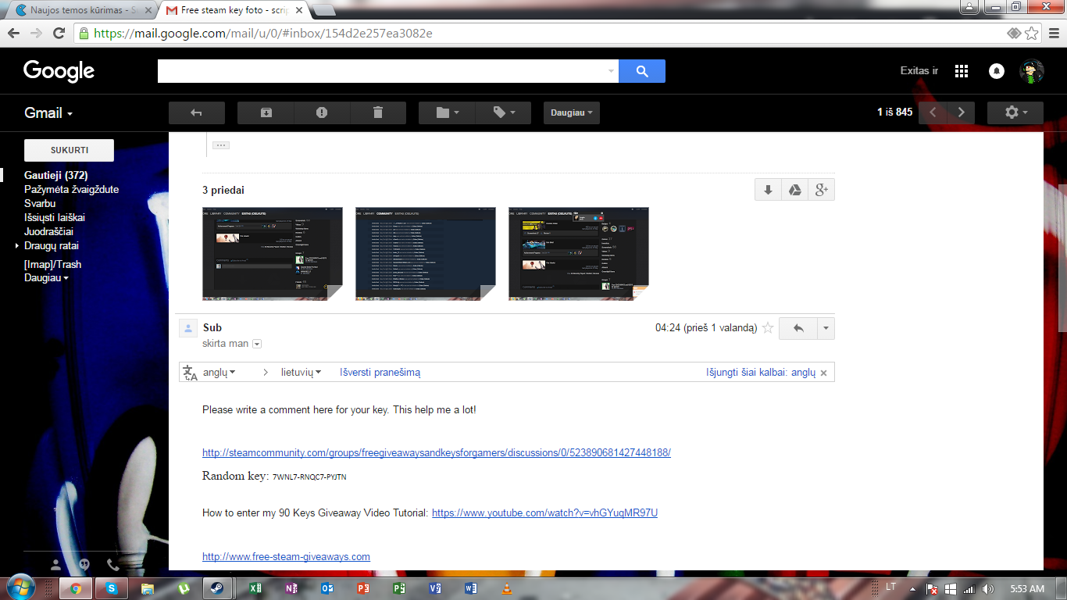Click the SUKURTI compose button
Image resolution: width=1067 pixels, height=600 pixels.
coord(69,150)
